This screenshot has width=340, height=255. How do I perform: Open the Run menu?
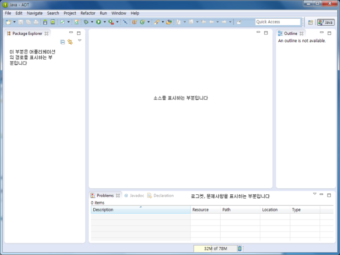pos(103,13)
